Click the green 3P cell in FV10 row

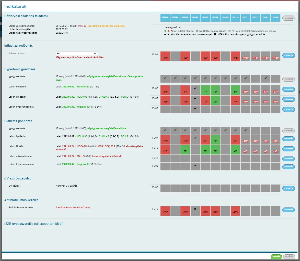point(185,150)
